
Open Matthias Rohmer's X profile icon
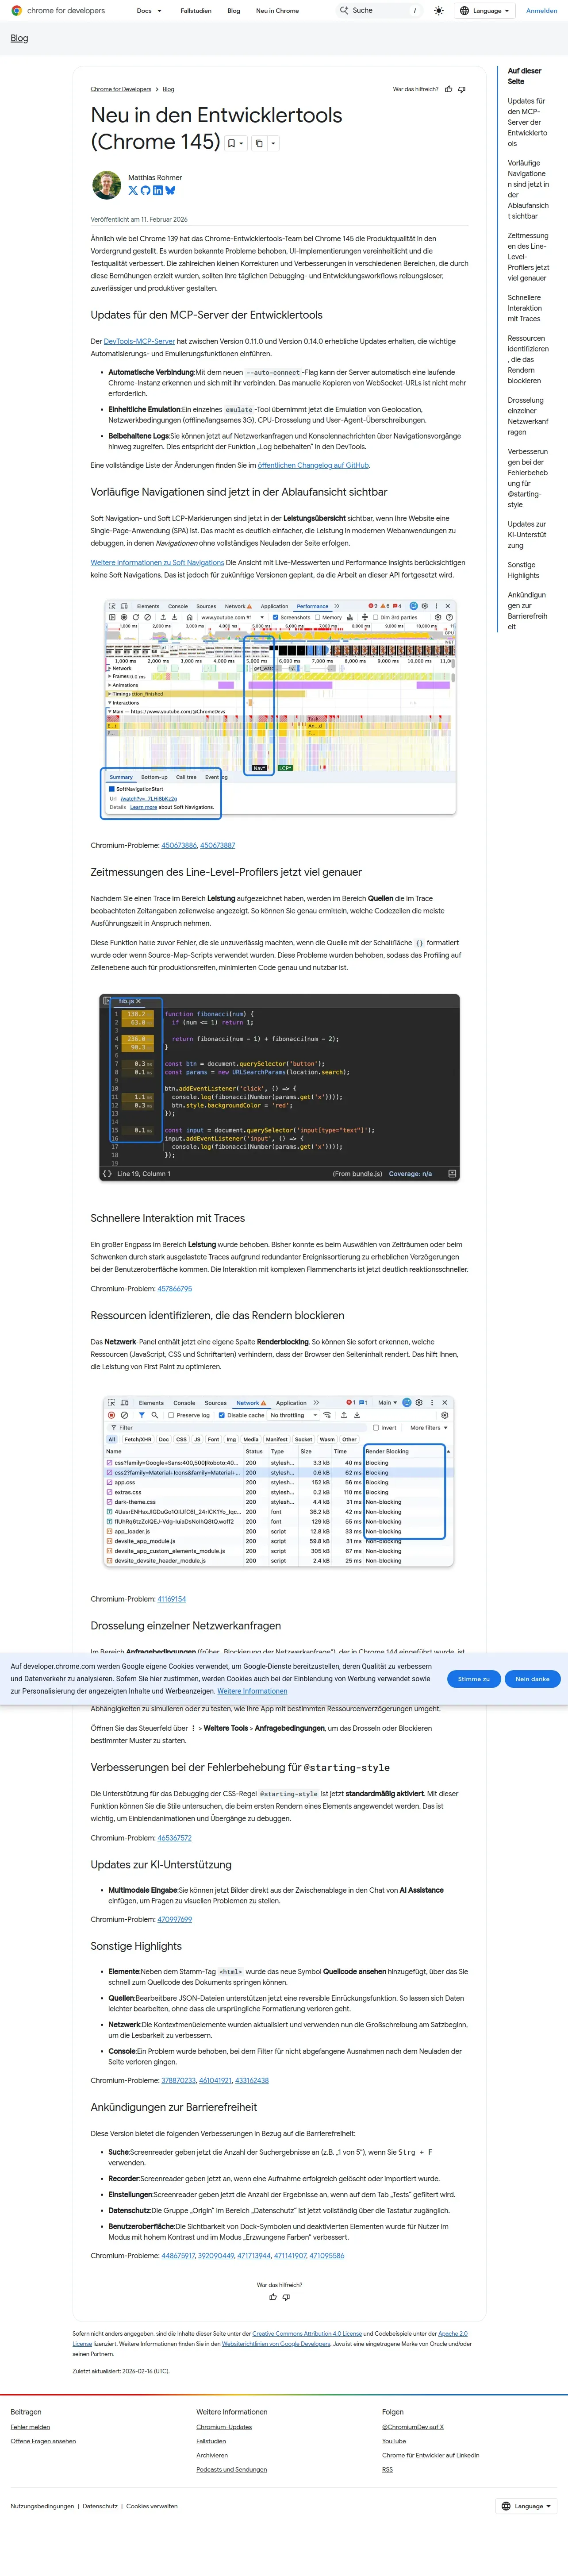[x=133, y=190]
